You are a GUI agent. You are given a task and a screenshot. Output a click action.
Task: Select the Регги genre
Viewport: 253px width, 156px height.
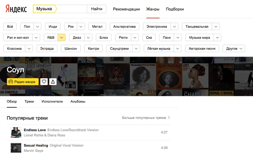(123, 38)
